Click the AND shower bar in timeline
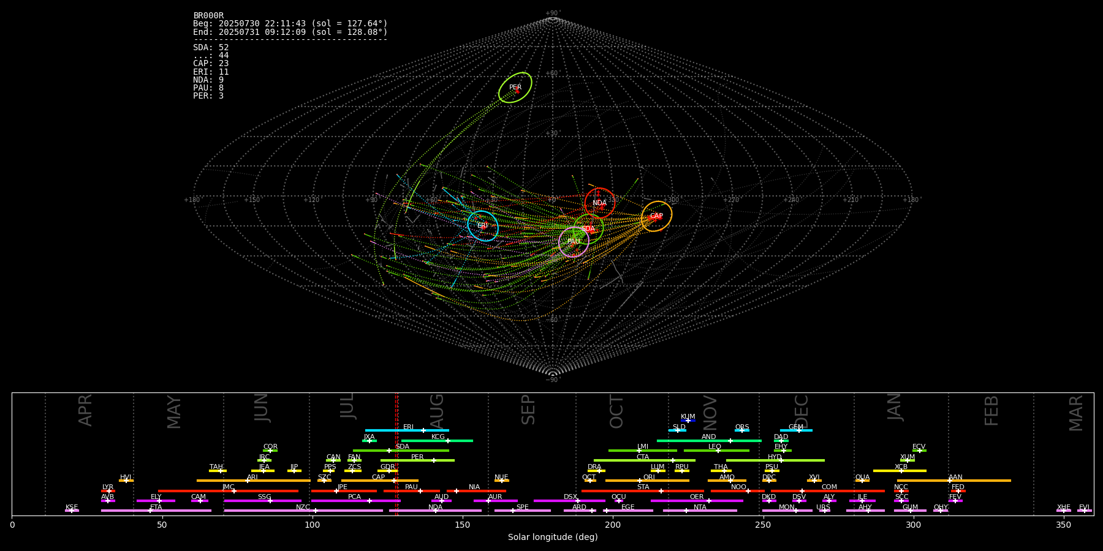The image size is (1103, 551). point(709,440)
